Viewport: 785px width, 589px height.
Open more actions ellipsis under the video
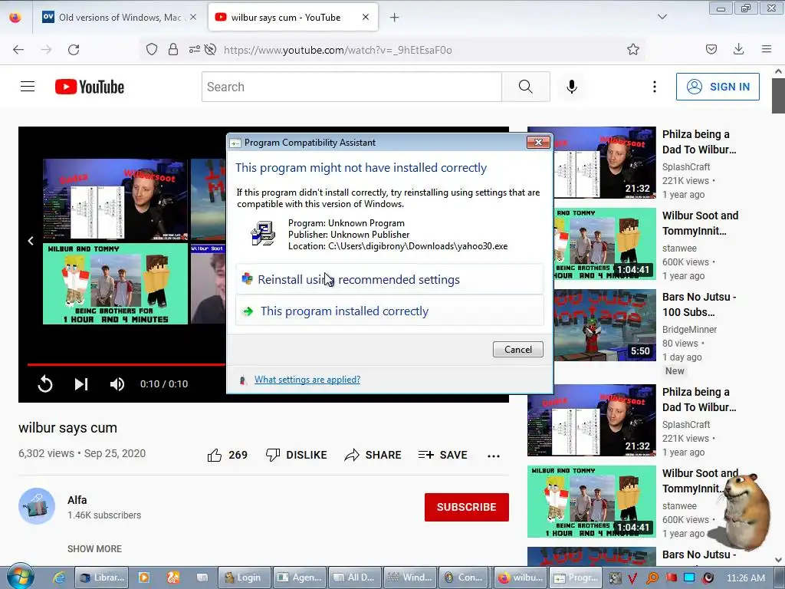point(494,456)
